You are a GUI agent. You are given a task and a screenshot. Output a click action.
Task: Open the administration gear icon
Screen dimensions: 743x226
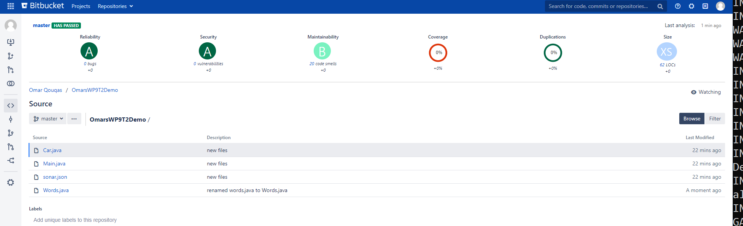pos(691,6)
